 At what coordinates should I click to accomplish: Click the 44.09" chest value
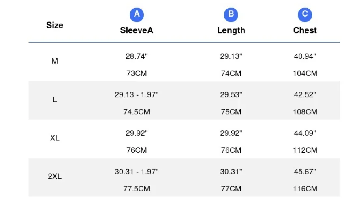click(x=305, y=133)
